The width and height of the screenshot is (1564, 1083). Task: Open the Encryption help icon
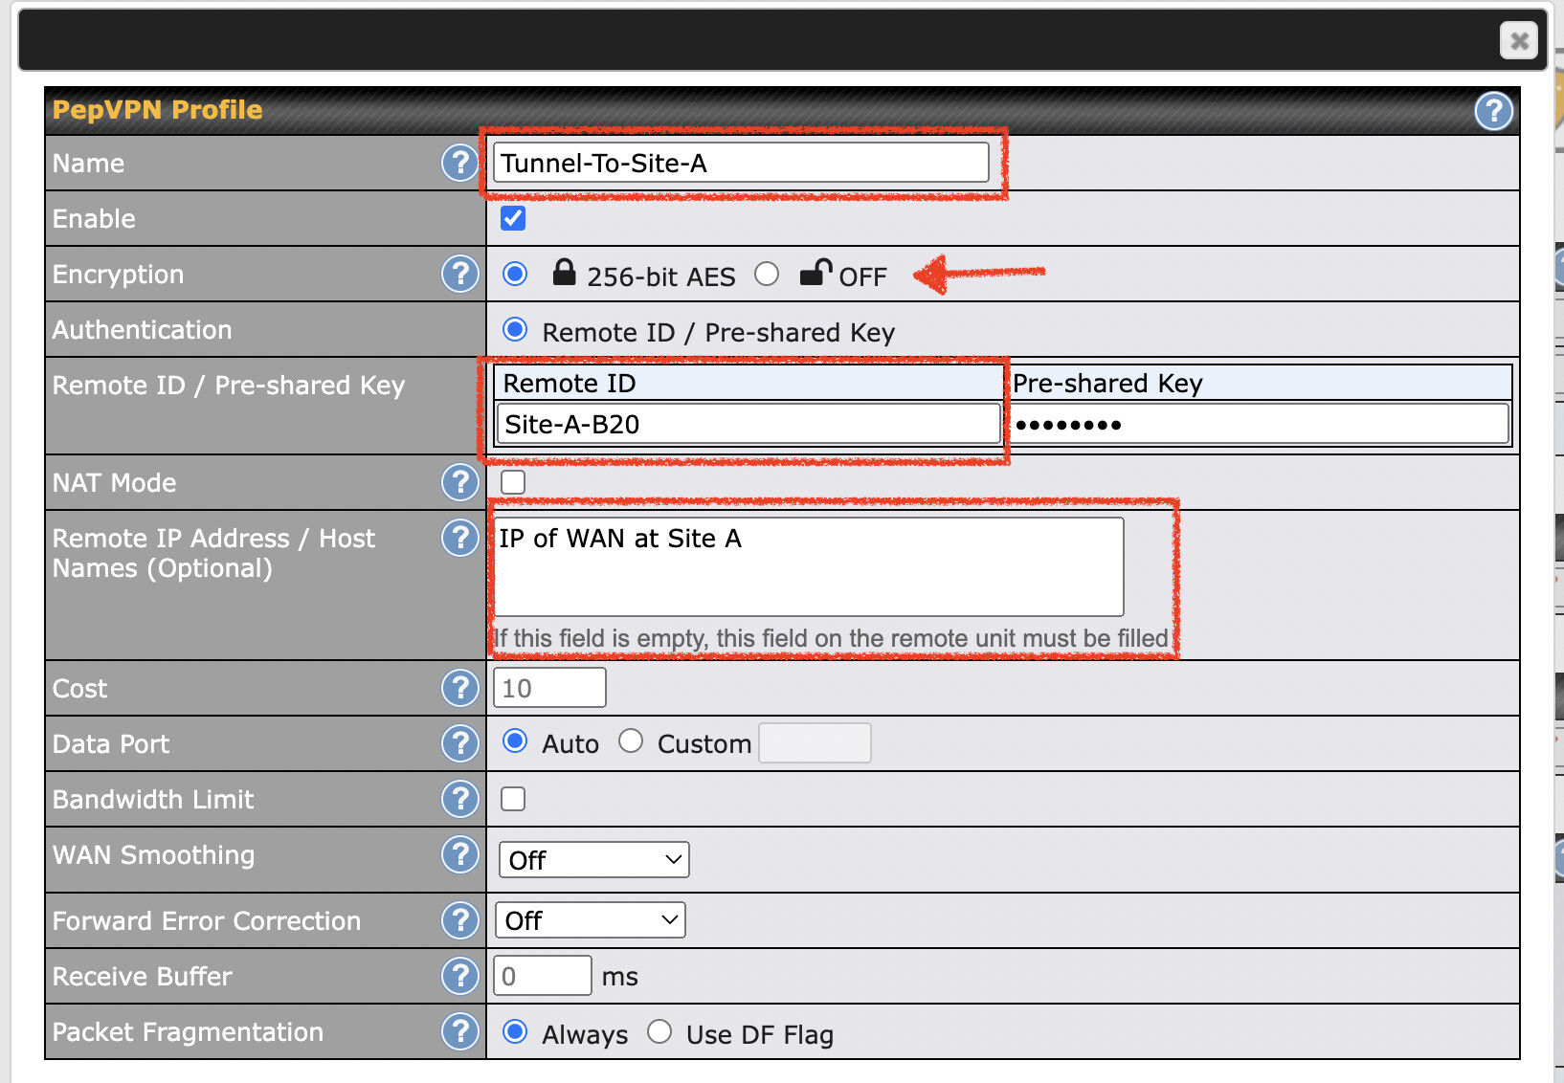click(x=459, y=275)
